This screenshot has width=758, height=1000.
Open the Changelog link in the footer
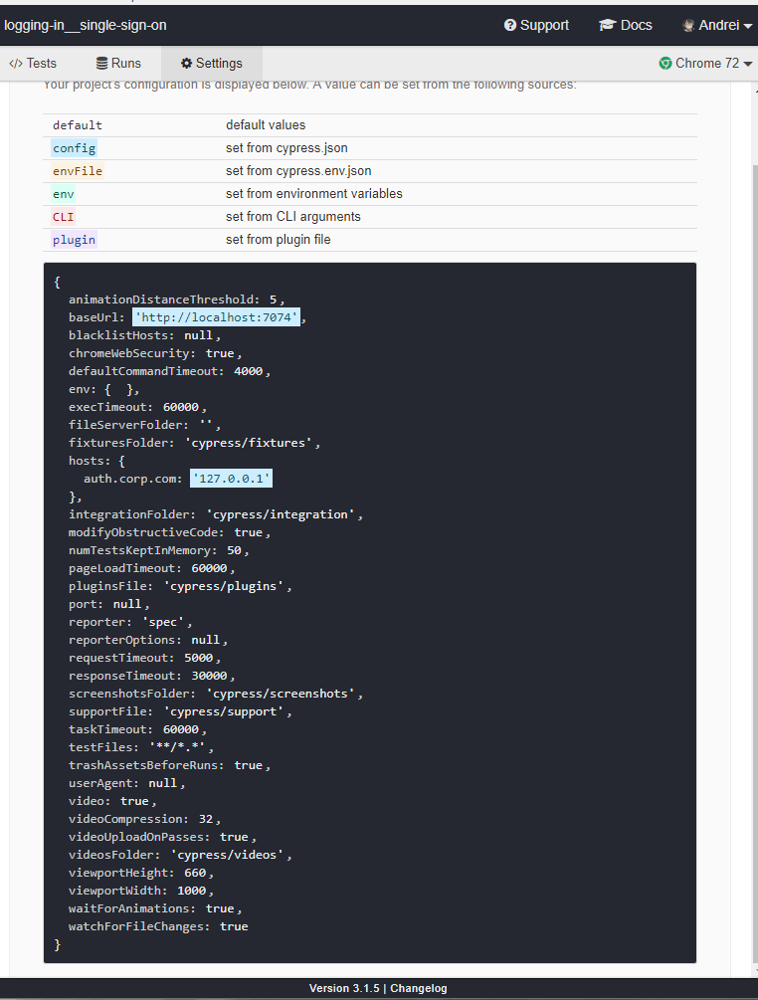pyautogui.click(x=418, y=988)
